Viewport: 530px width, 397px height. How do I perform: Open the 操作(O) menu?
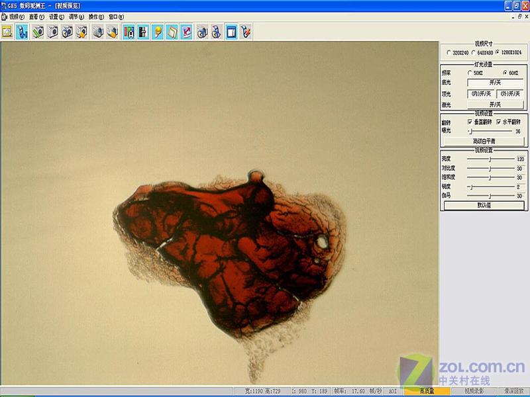click(96, 17)
